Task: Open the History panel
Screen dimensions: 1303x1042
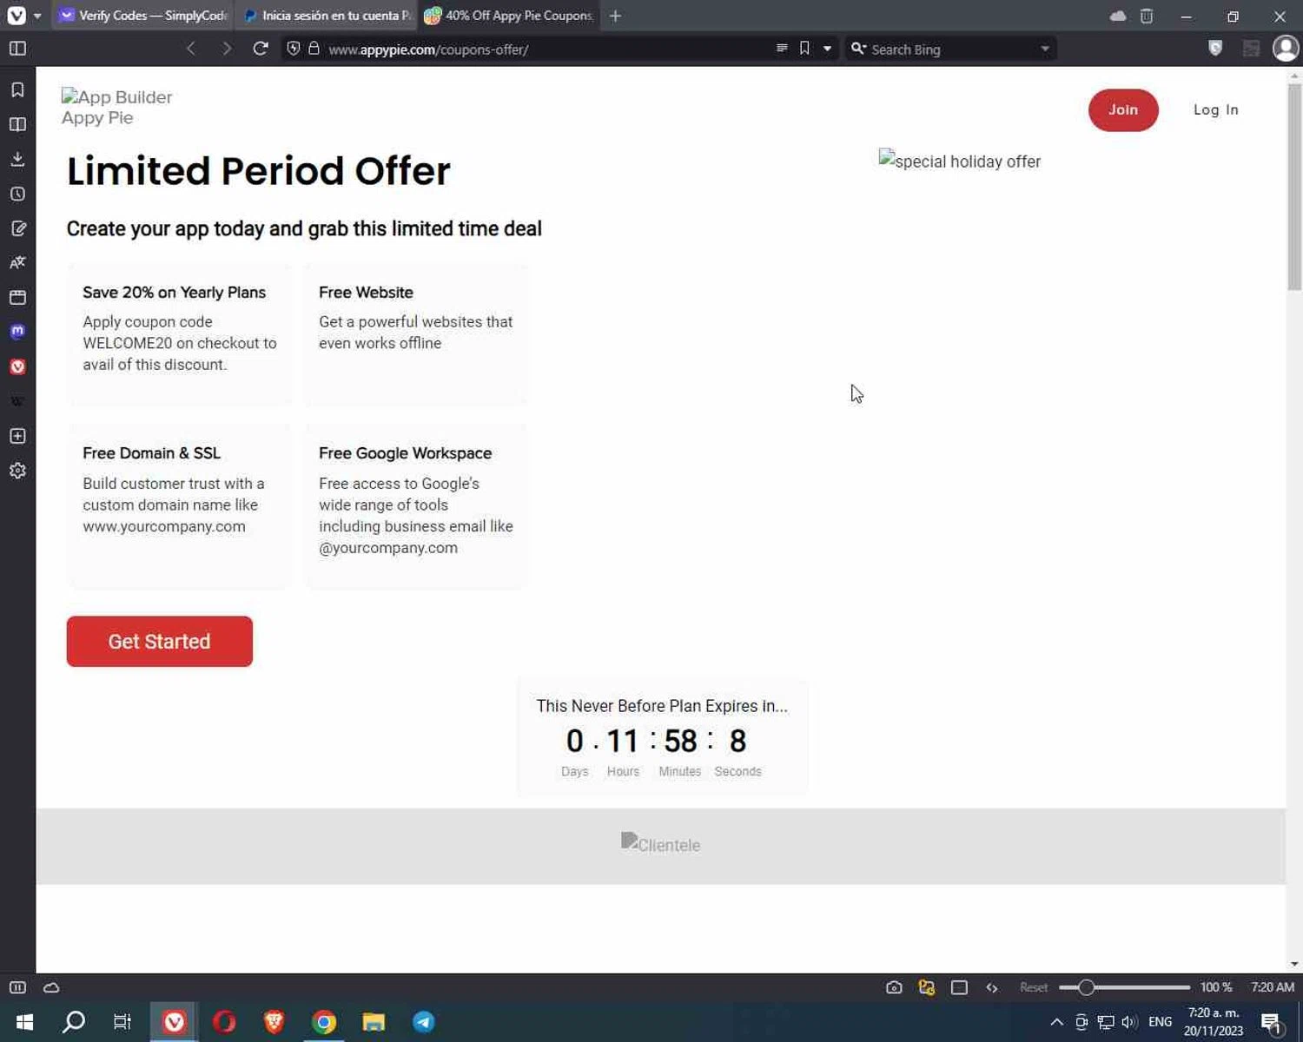Action: [x=17, y=194]
